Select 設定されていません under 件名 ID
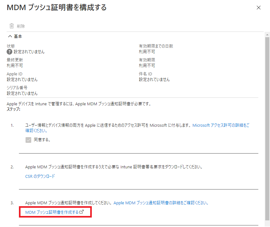The height and width of the screenshot is (227, 270). coord(154,79)
